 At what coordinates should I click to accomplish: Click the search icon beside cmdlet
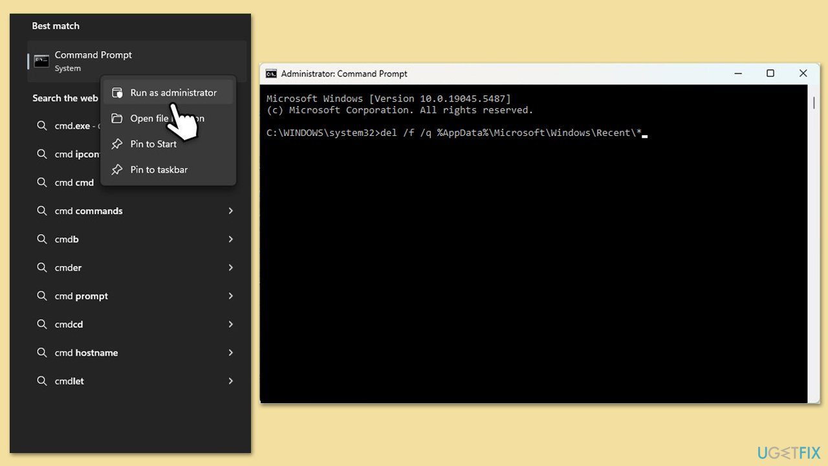(x=42, y=381)
